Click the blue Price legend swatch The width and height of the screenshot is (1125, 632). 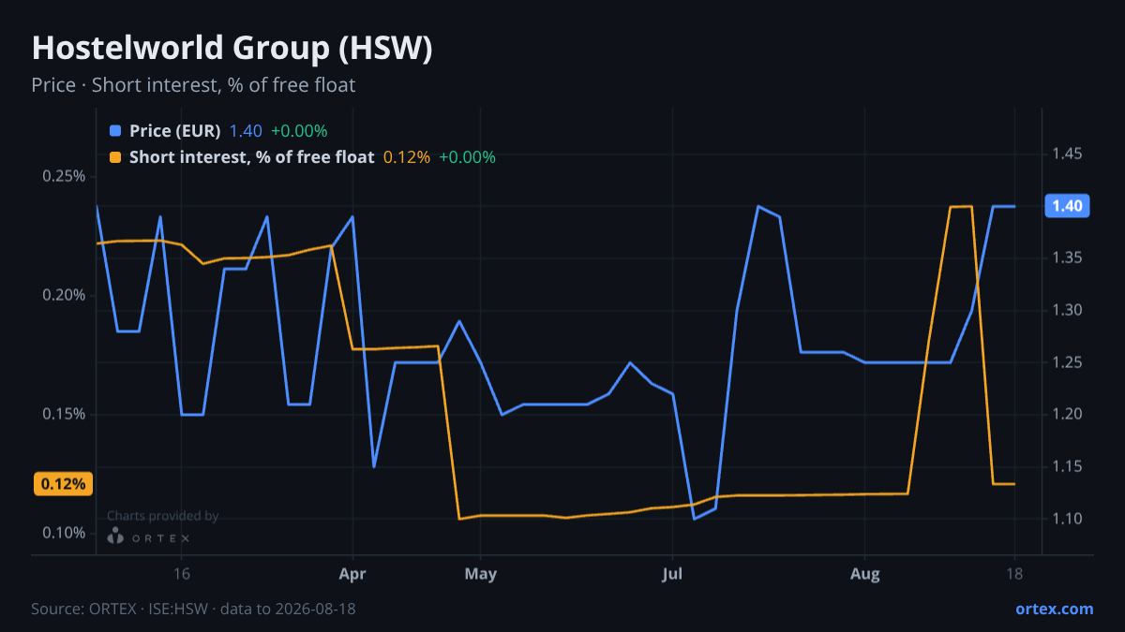pyautogui.click(x=115, y=131)
